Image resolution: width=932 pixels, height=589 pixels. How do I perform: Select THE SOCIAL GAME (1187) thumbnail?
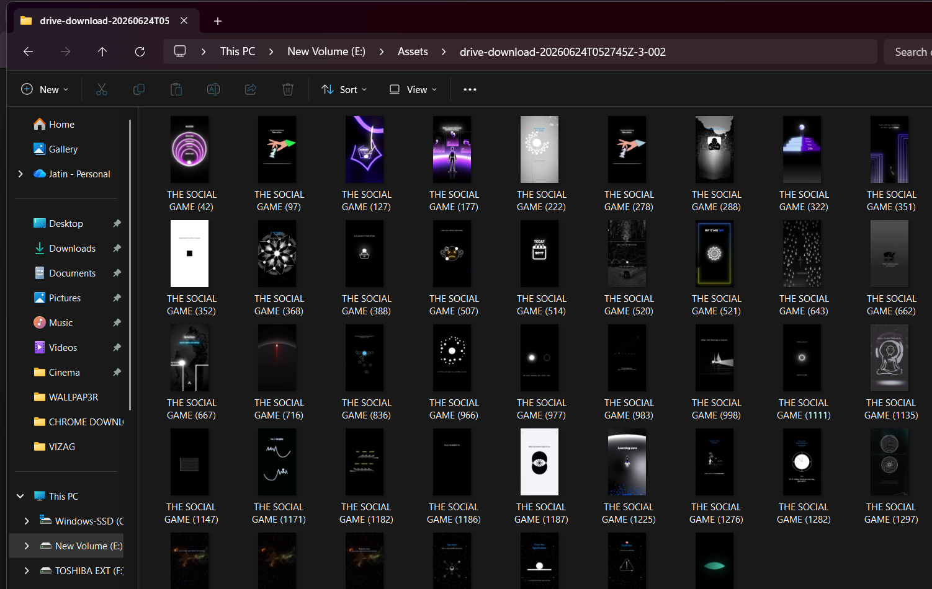540,462
